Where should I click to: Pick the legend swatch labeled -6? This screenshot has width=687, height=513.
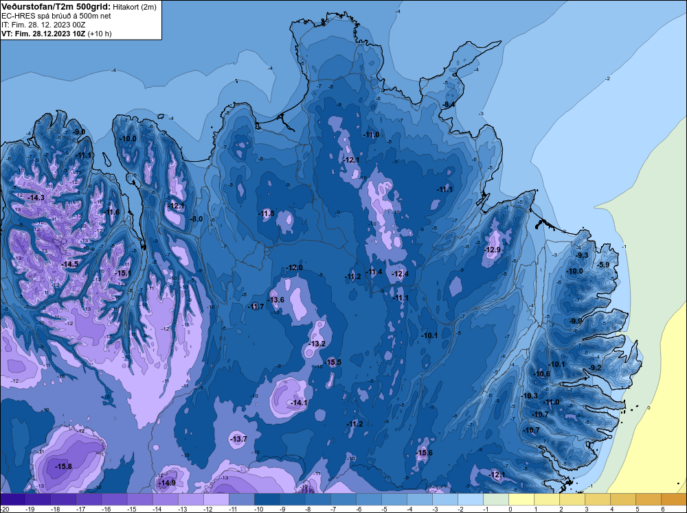click(368, 499)
